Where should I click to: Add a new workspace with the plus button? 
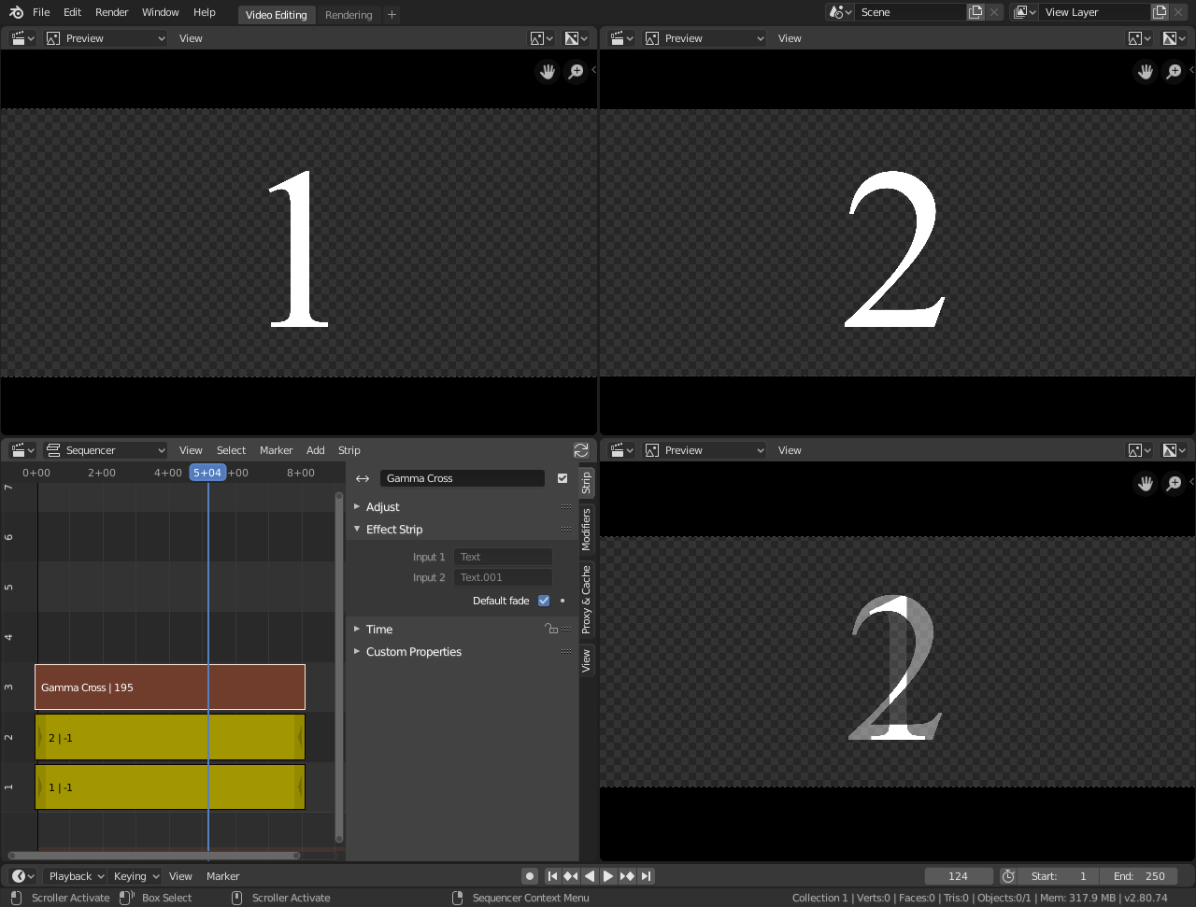coord(391,14)
